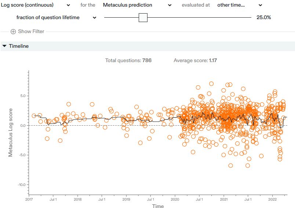This screenshot has height=208, width=295.
Task: Click the 2020 label on time axis
Action: [175, 199]
